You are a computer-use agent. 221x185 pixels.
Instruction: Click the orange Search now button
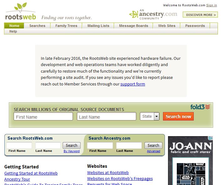tap(178, 116)
